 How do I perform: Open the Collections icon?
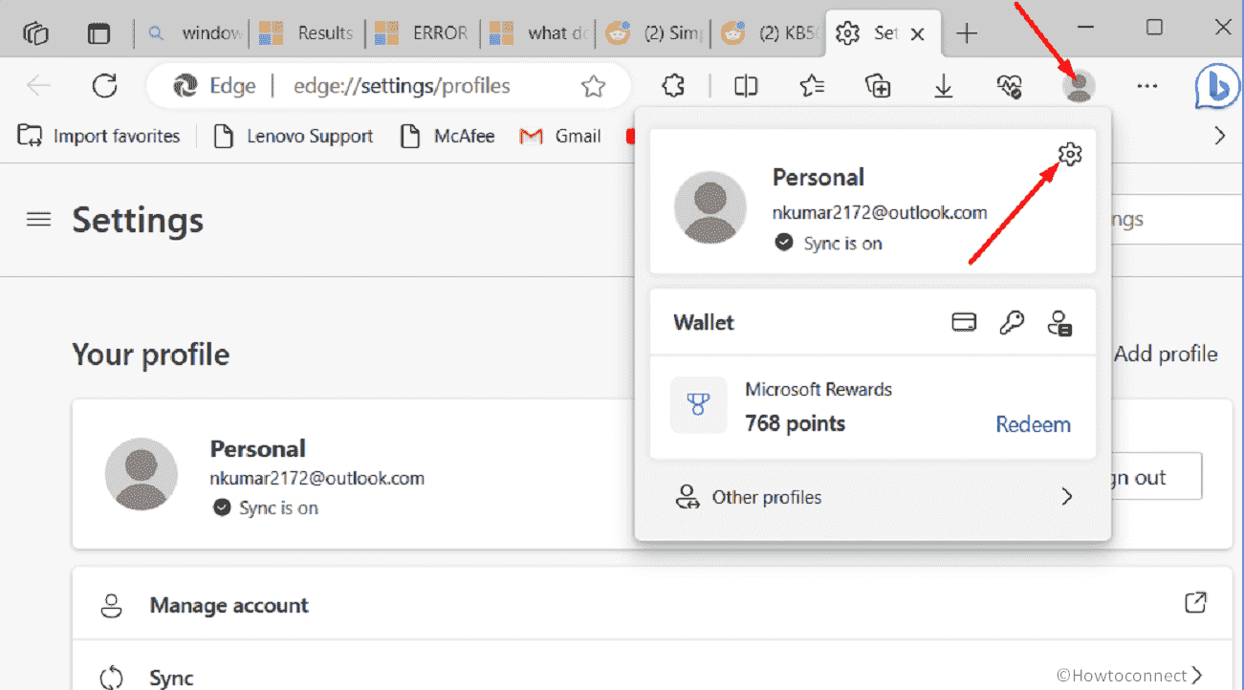[x=878, y=87]
